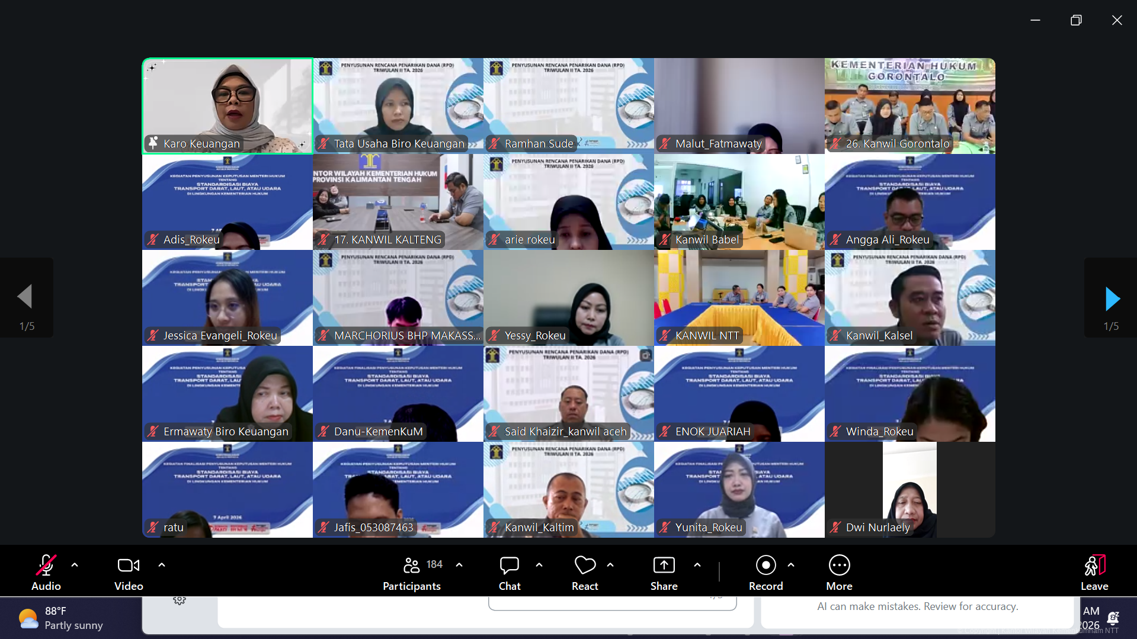Viewport: 1137px width, 639px height.
Task: Unmute microphone with Audio button
Action: click(x=46, y=572)
